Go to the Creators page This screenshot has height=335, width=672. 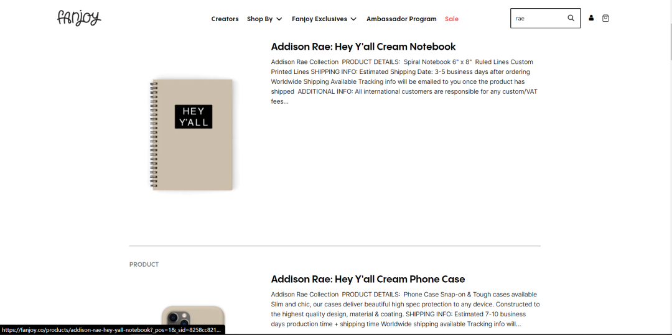pos(225,19)
